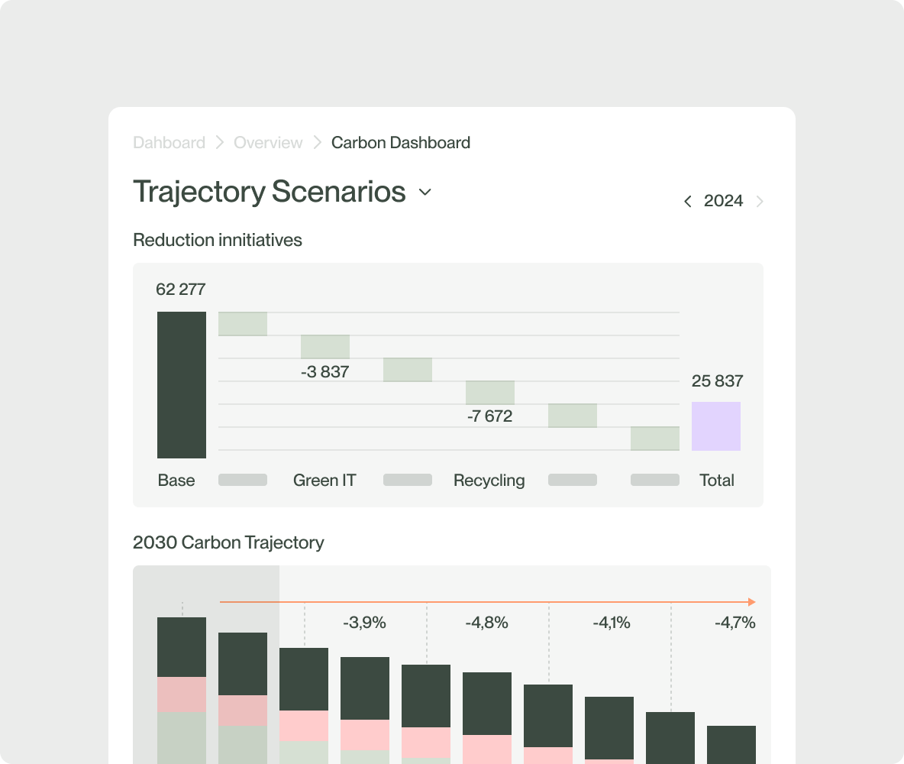Go to the Overview breadcrumb
The image size is (904, 764).
(268, 143)
